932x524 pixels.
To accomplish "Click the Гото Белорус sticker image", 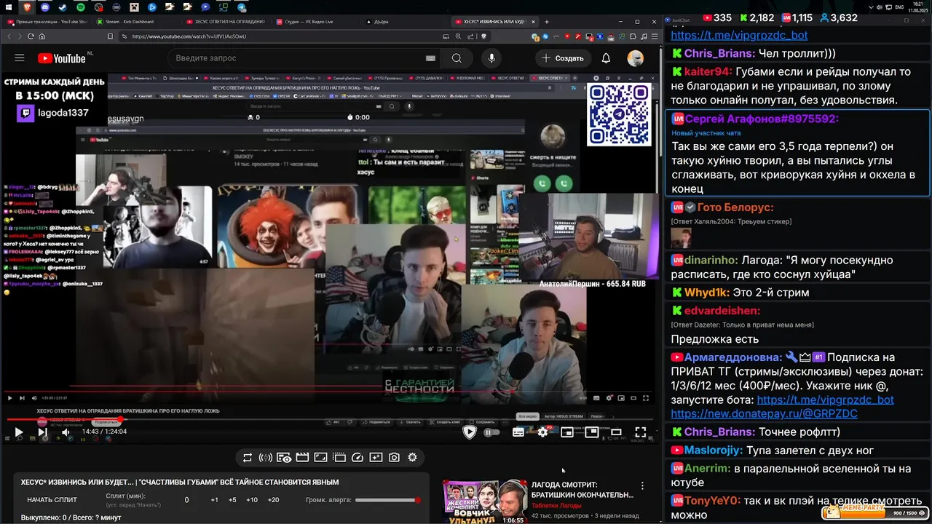I will coord(682,237).
